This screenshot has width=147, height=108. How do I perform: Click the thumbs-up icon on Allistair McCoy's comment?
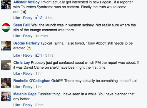point(37,17)
